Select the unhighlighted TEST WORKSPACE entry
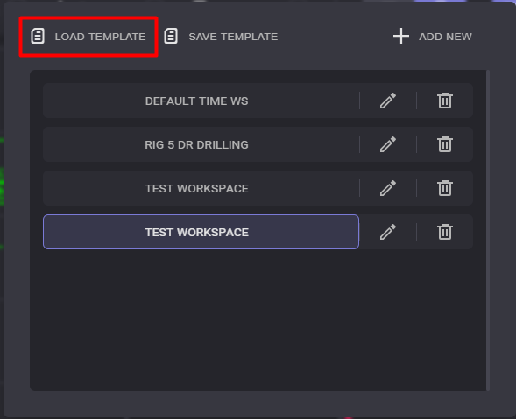Screen dimensions: 516x419 201,188
